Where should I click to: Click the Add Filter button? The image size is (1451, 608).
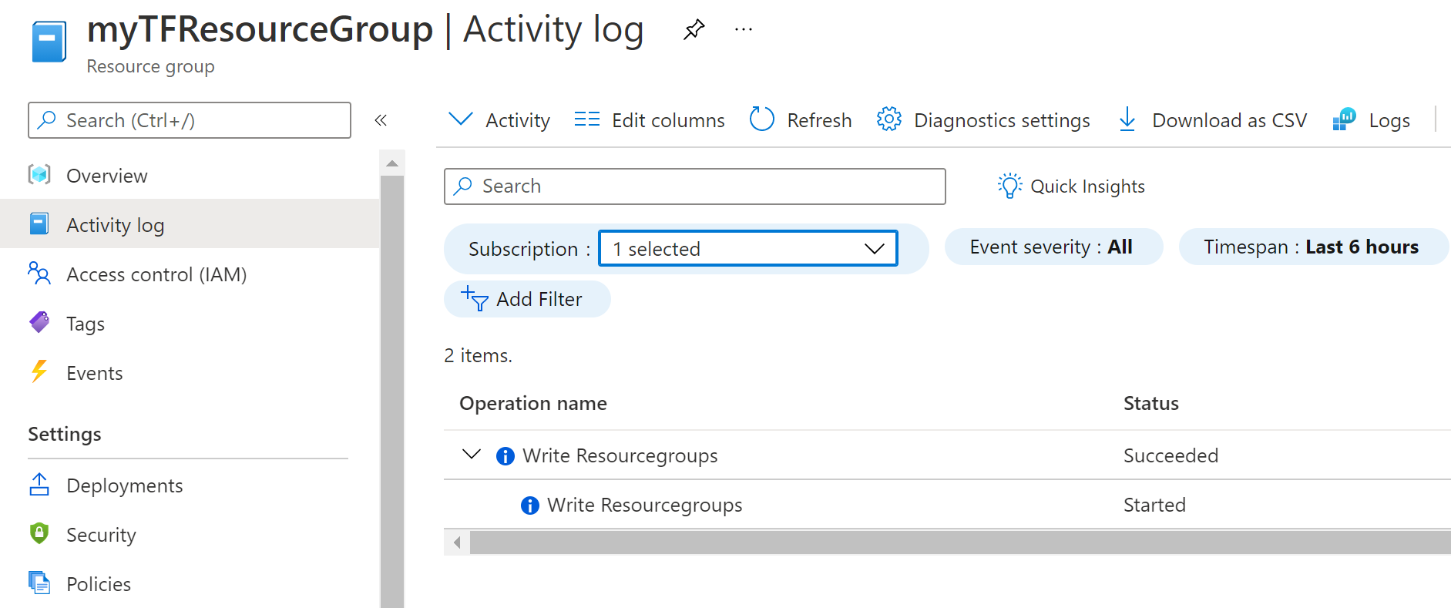527,299
